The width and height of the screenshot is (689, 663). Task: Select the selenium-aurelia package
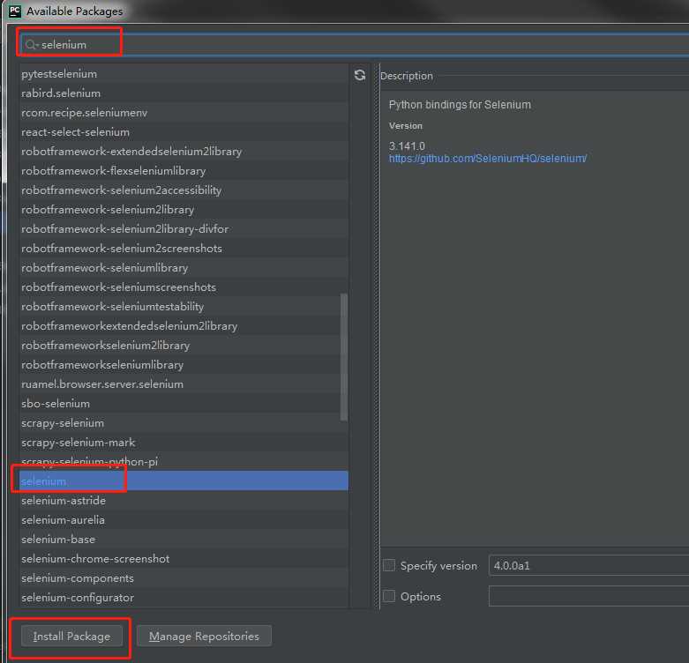tap(184, 520)
